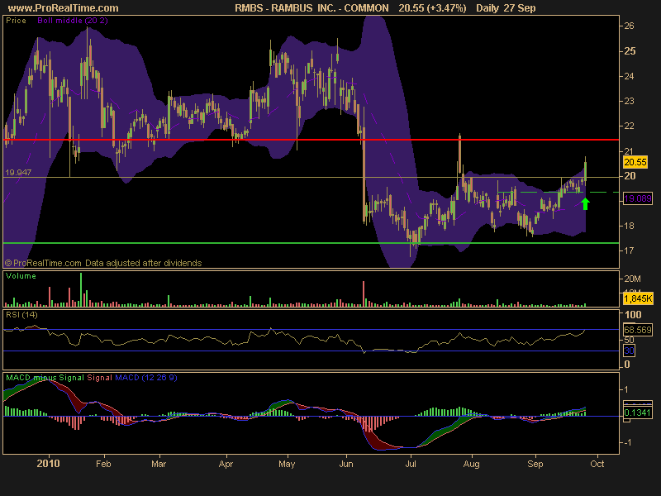This screenshot has width=661, height=496.
Task: Click the 20M volume axis label
Action: click(632, 279)
